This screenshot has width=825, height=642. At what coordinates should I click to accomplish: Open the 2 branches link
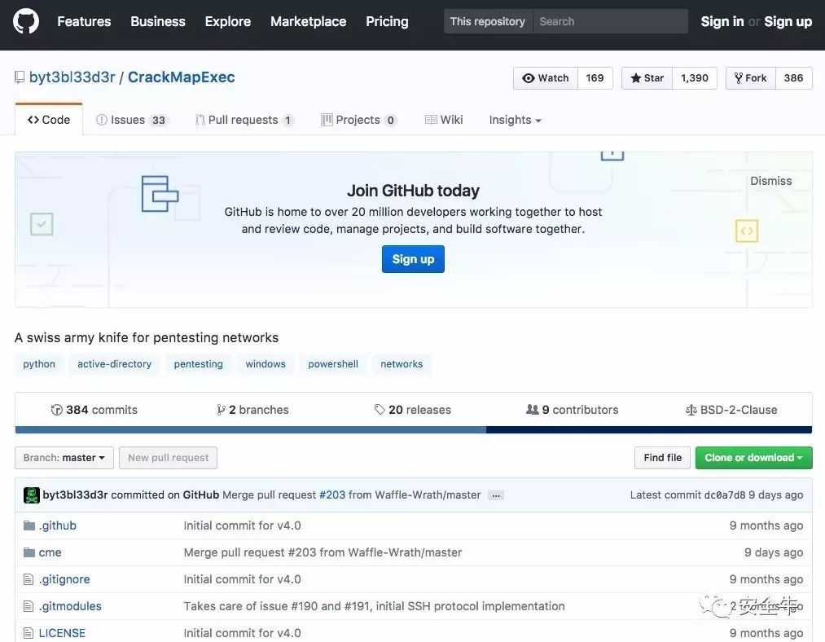(253, 410)
